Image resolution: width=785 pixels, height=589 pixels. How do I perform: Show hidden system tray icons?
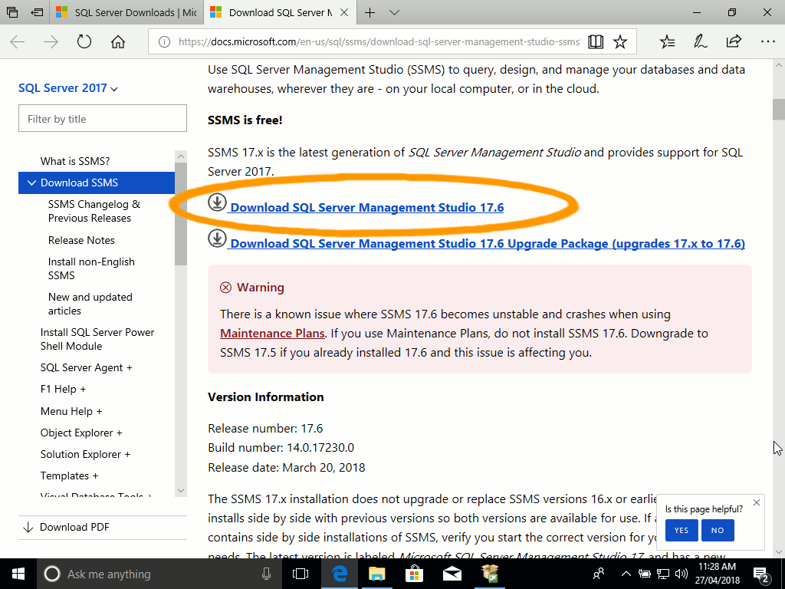[x=626, y=574]
